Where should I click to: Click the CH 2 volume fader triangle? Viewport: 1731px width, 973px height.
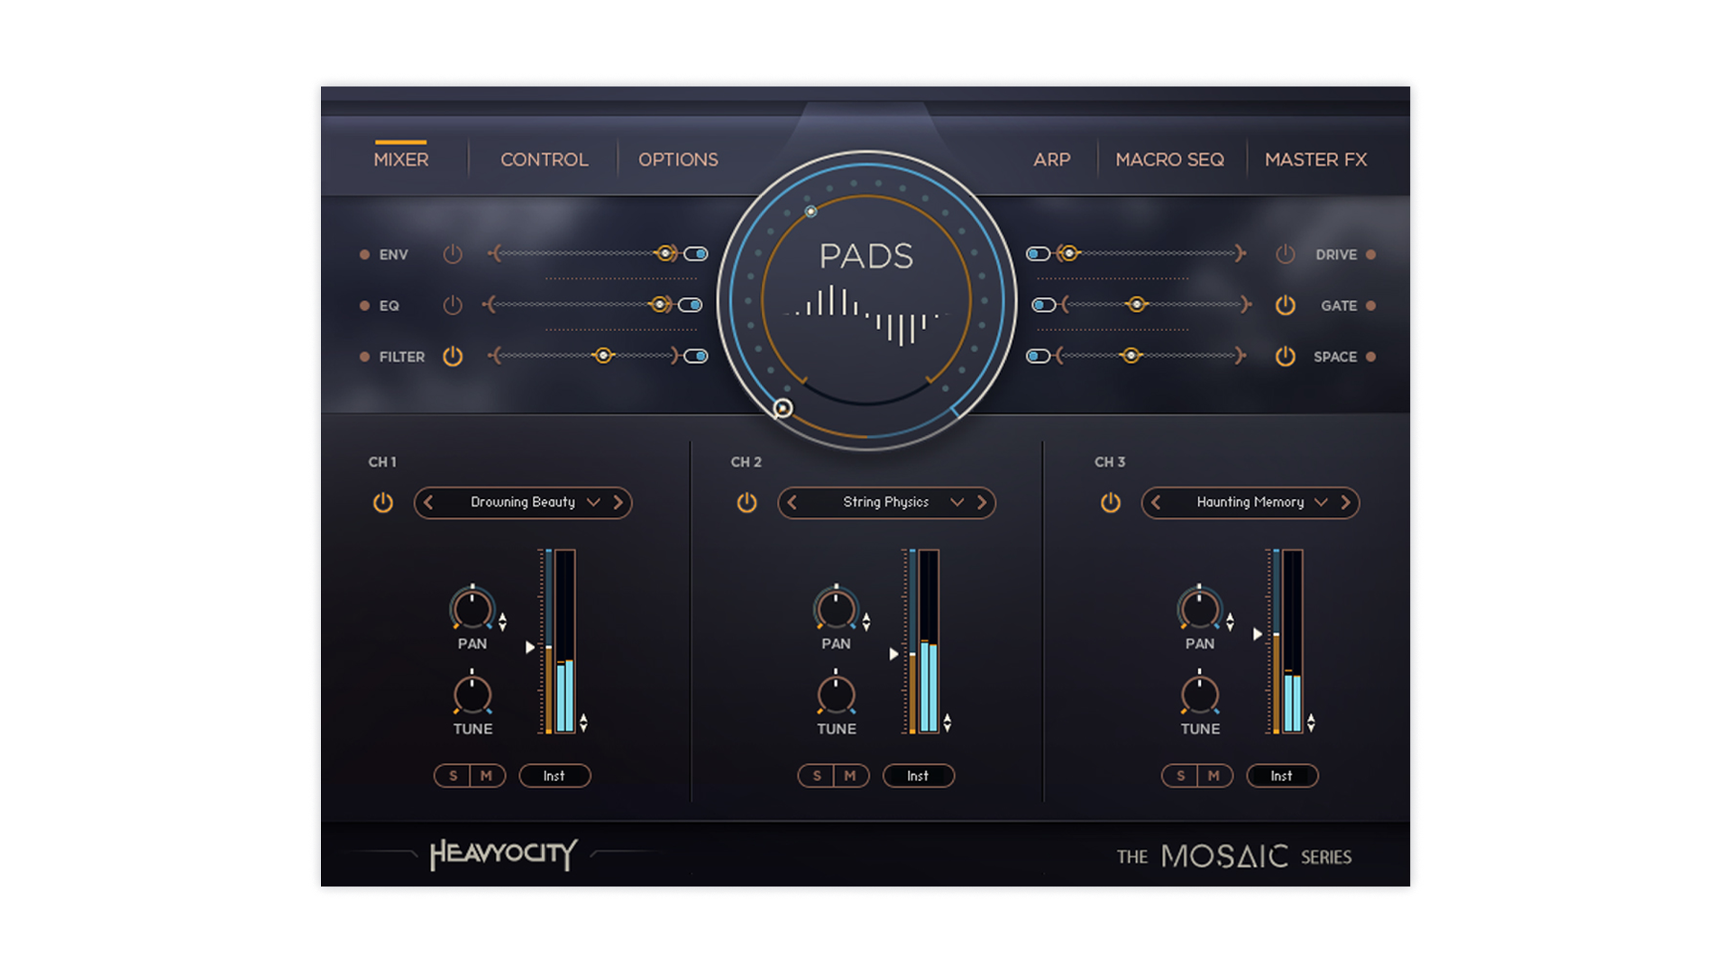[893, 654]
